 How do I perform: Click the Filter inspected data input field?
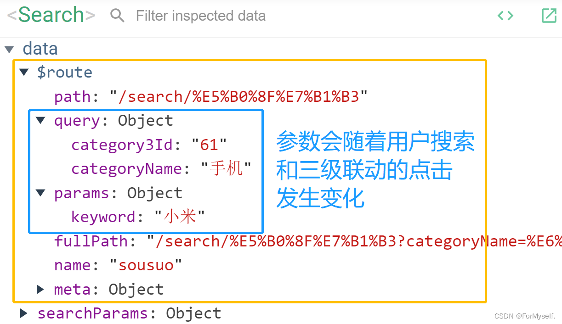click(201, 15)
